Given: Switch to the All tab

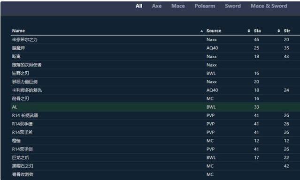Looking at the screenshot, I should 139,6.
